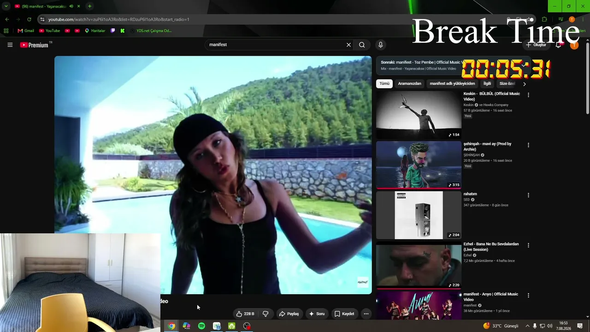Open a new browser tab with the plus
The width and height of the screenshot is (590, 332).
89,6
